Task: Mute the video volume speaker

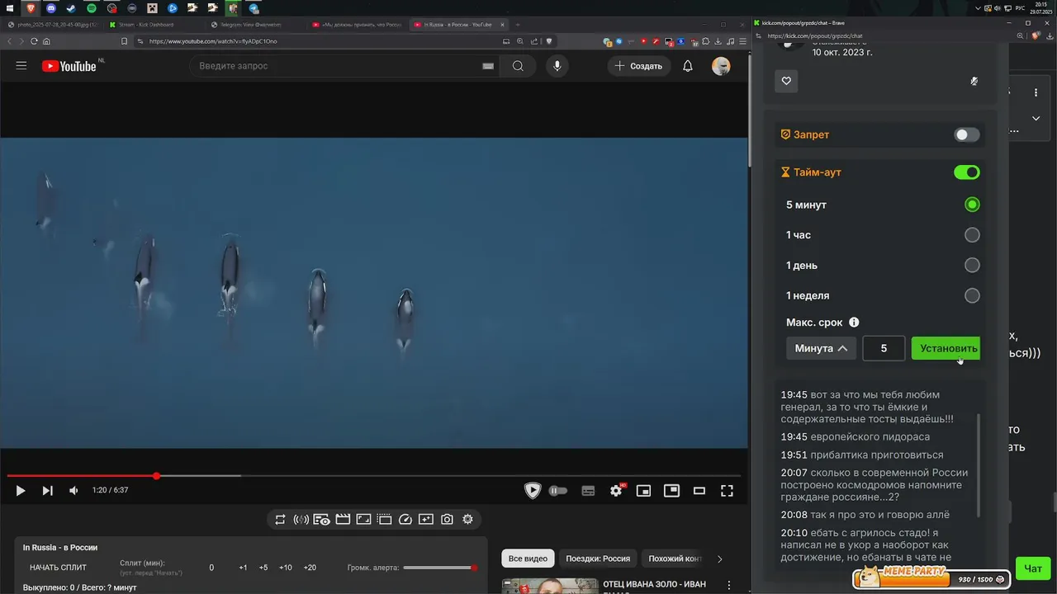Action: click(73, 490)
